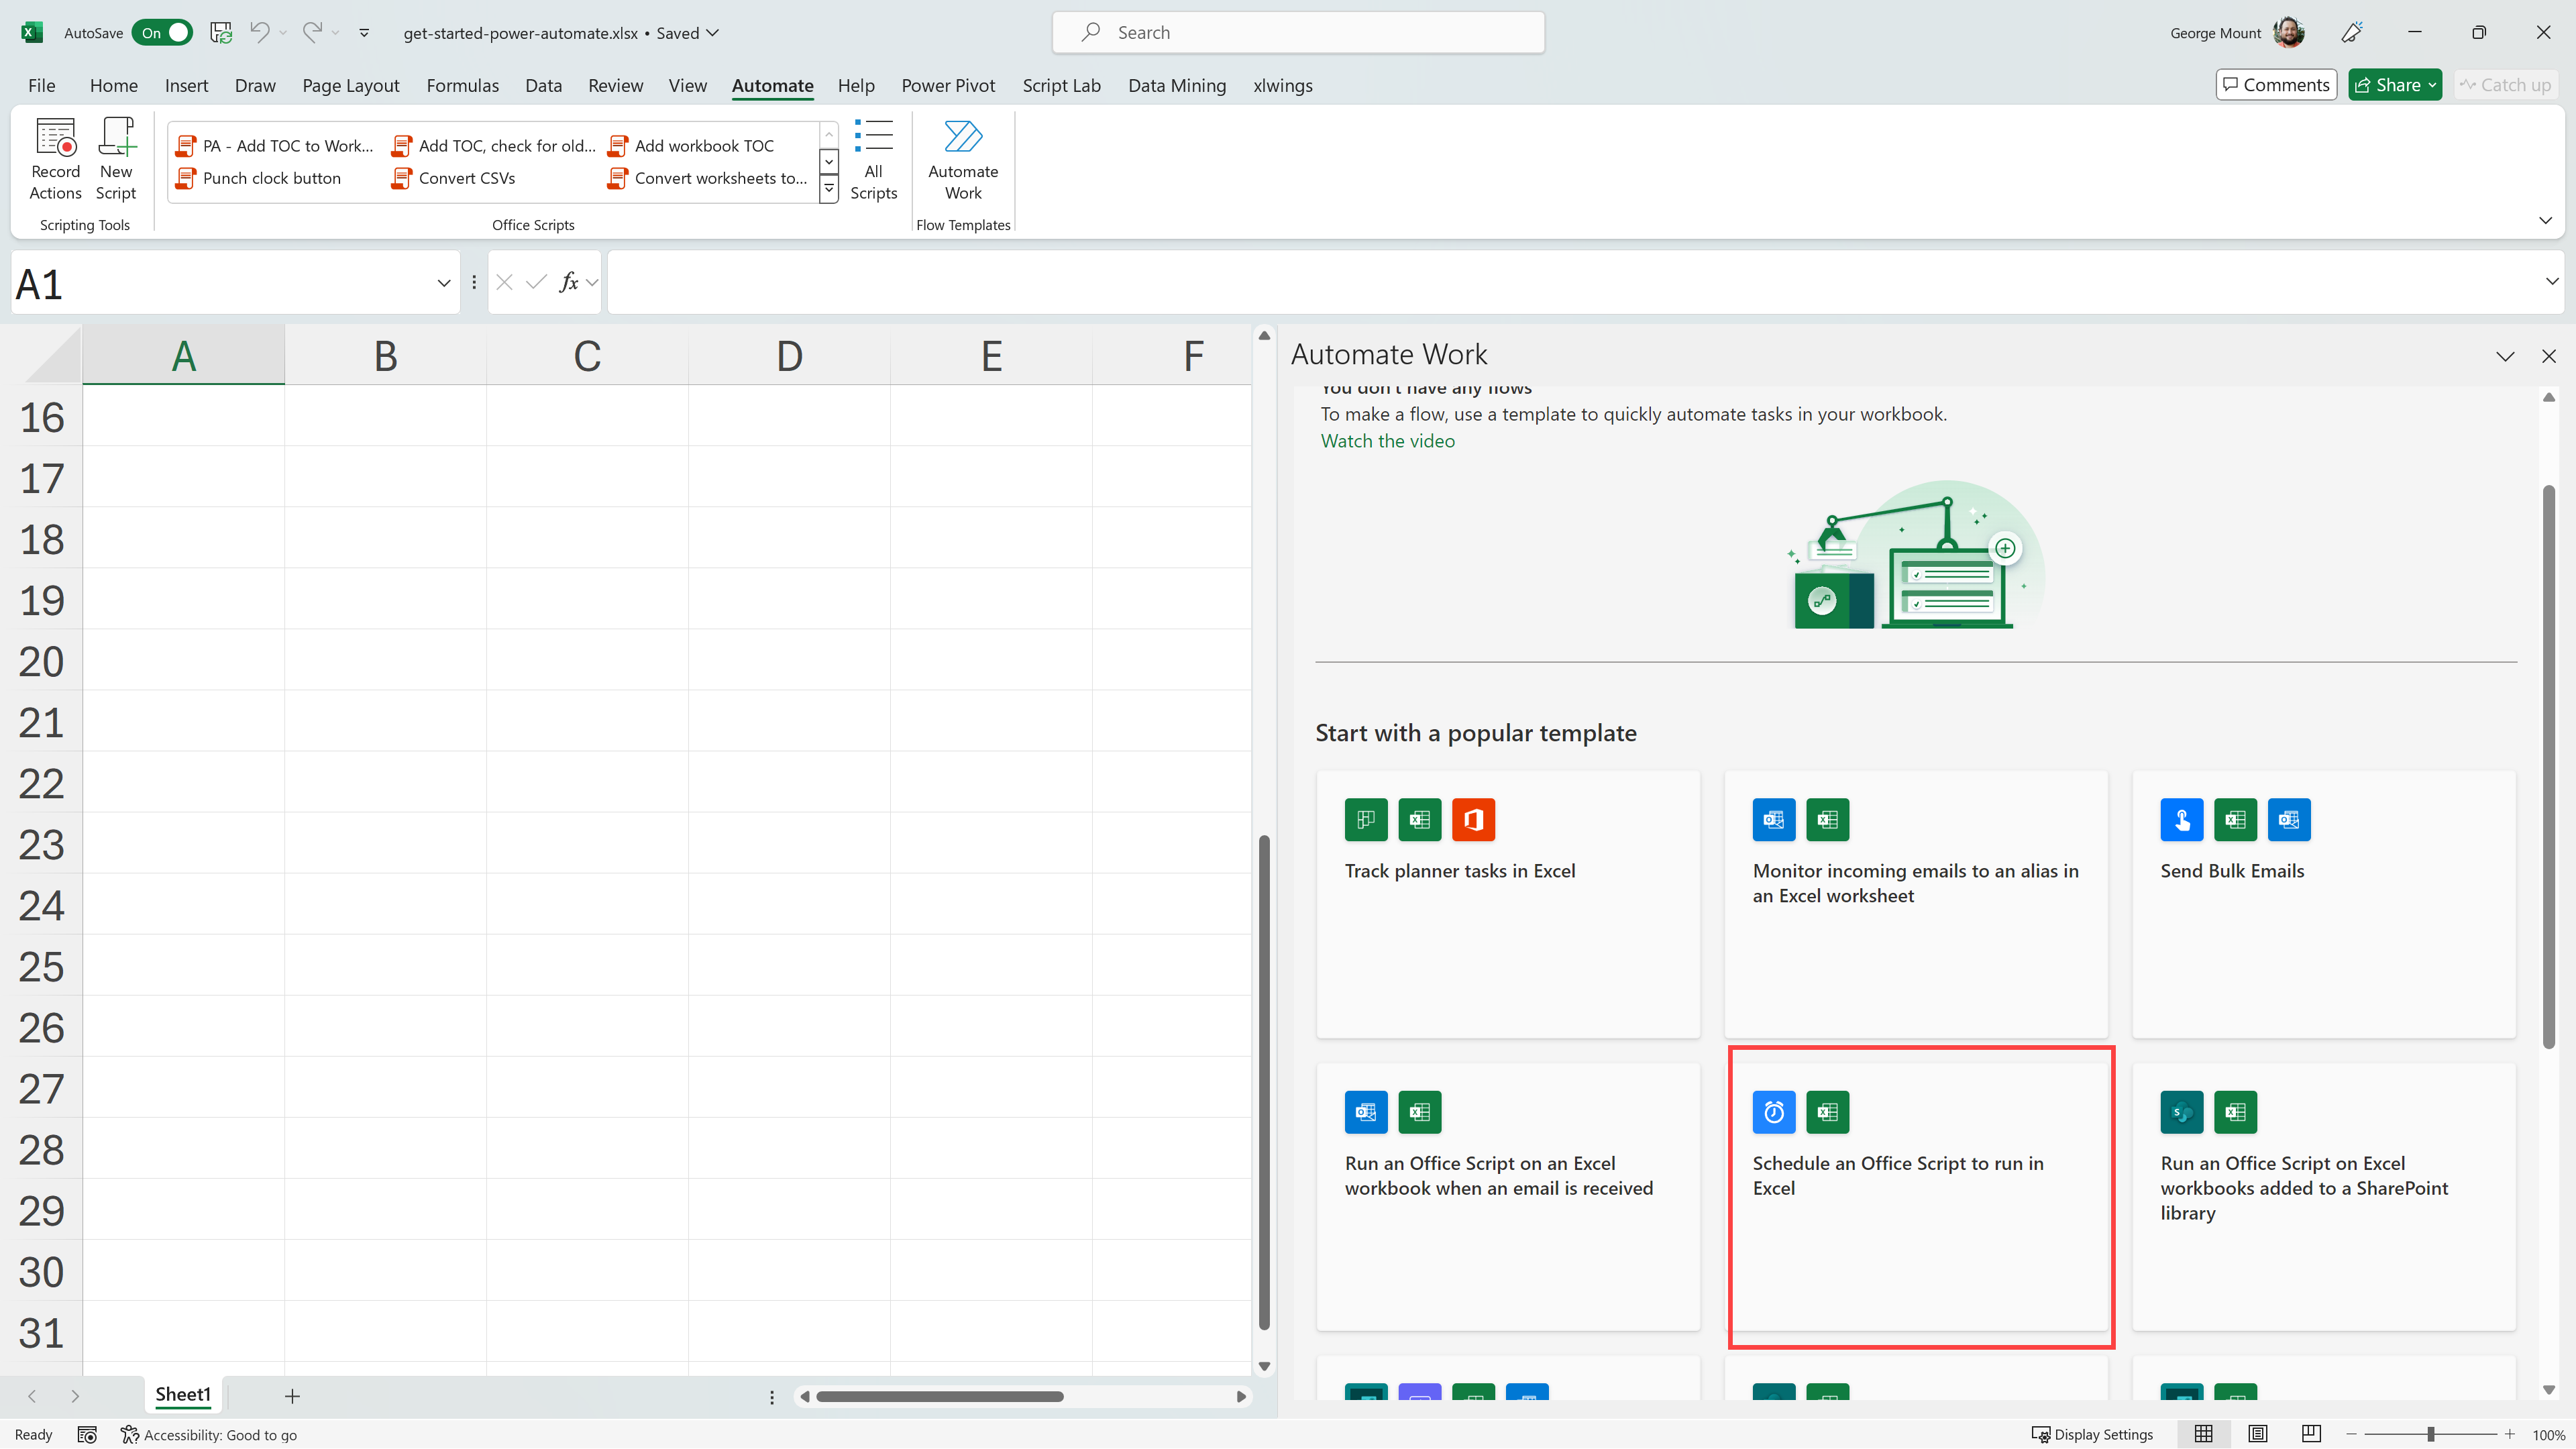The image size is (2576, 1449).
Task: Switch to Page Break Preview view
Action: coord(2310,1434)
